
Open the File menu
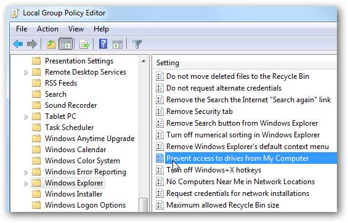[22, 29]
